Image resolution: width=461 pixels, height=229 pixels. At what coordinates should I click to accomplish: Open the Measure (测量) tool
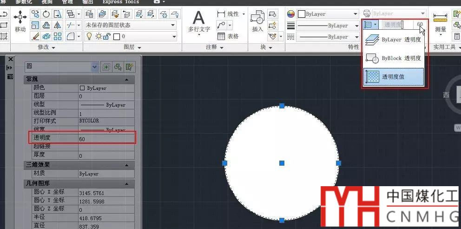[x=440, y=22]
